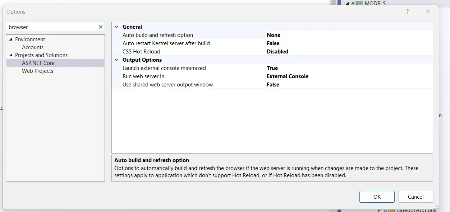Click the Cancel button
The width and height of the screenshot is (450, 212).
coord(415,197)
